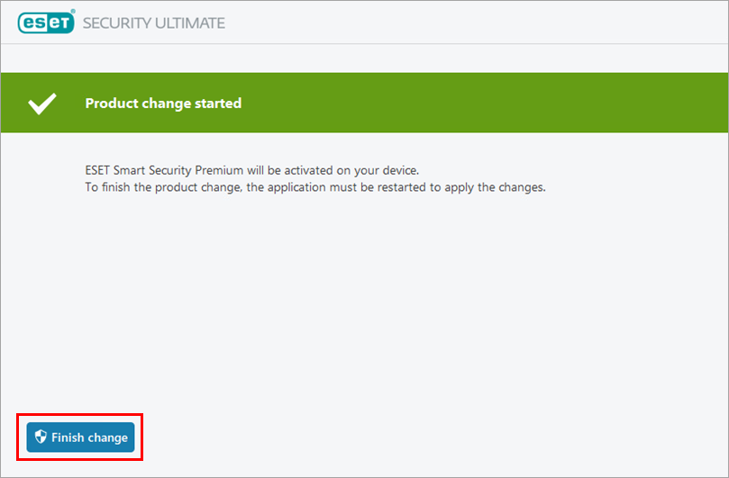Click the SECURITY ULTIMATE title text
The image size is (729, 478).
click(153, 22)
